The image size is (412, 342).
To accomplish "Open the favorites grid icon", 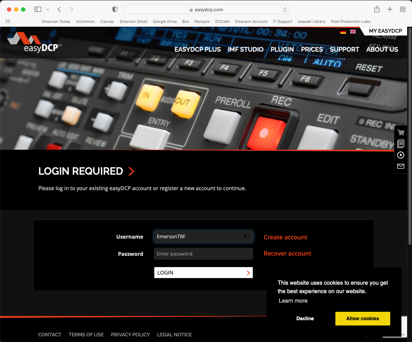I will [x=8, y=21].
